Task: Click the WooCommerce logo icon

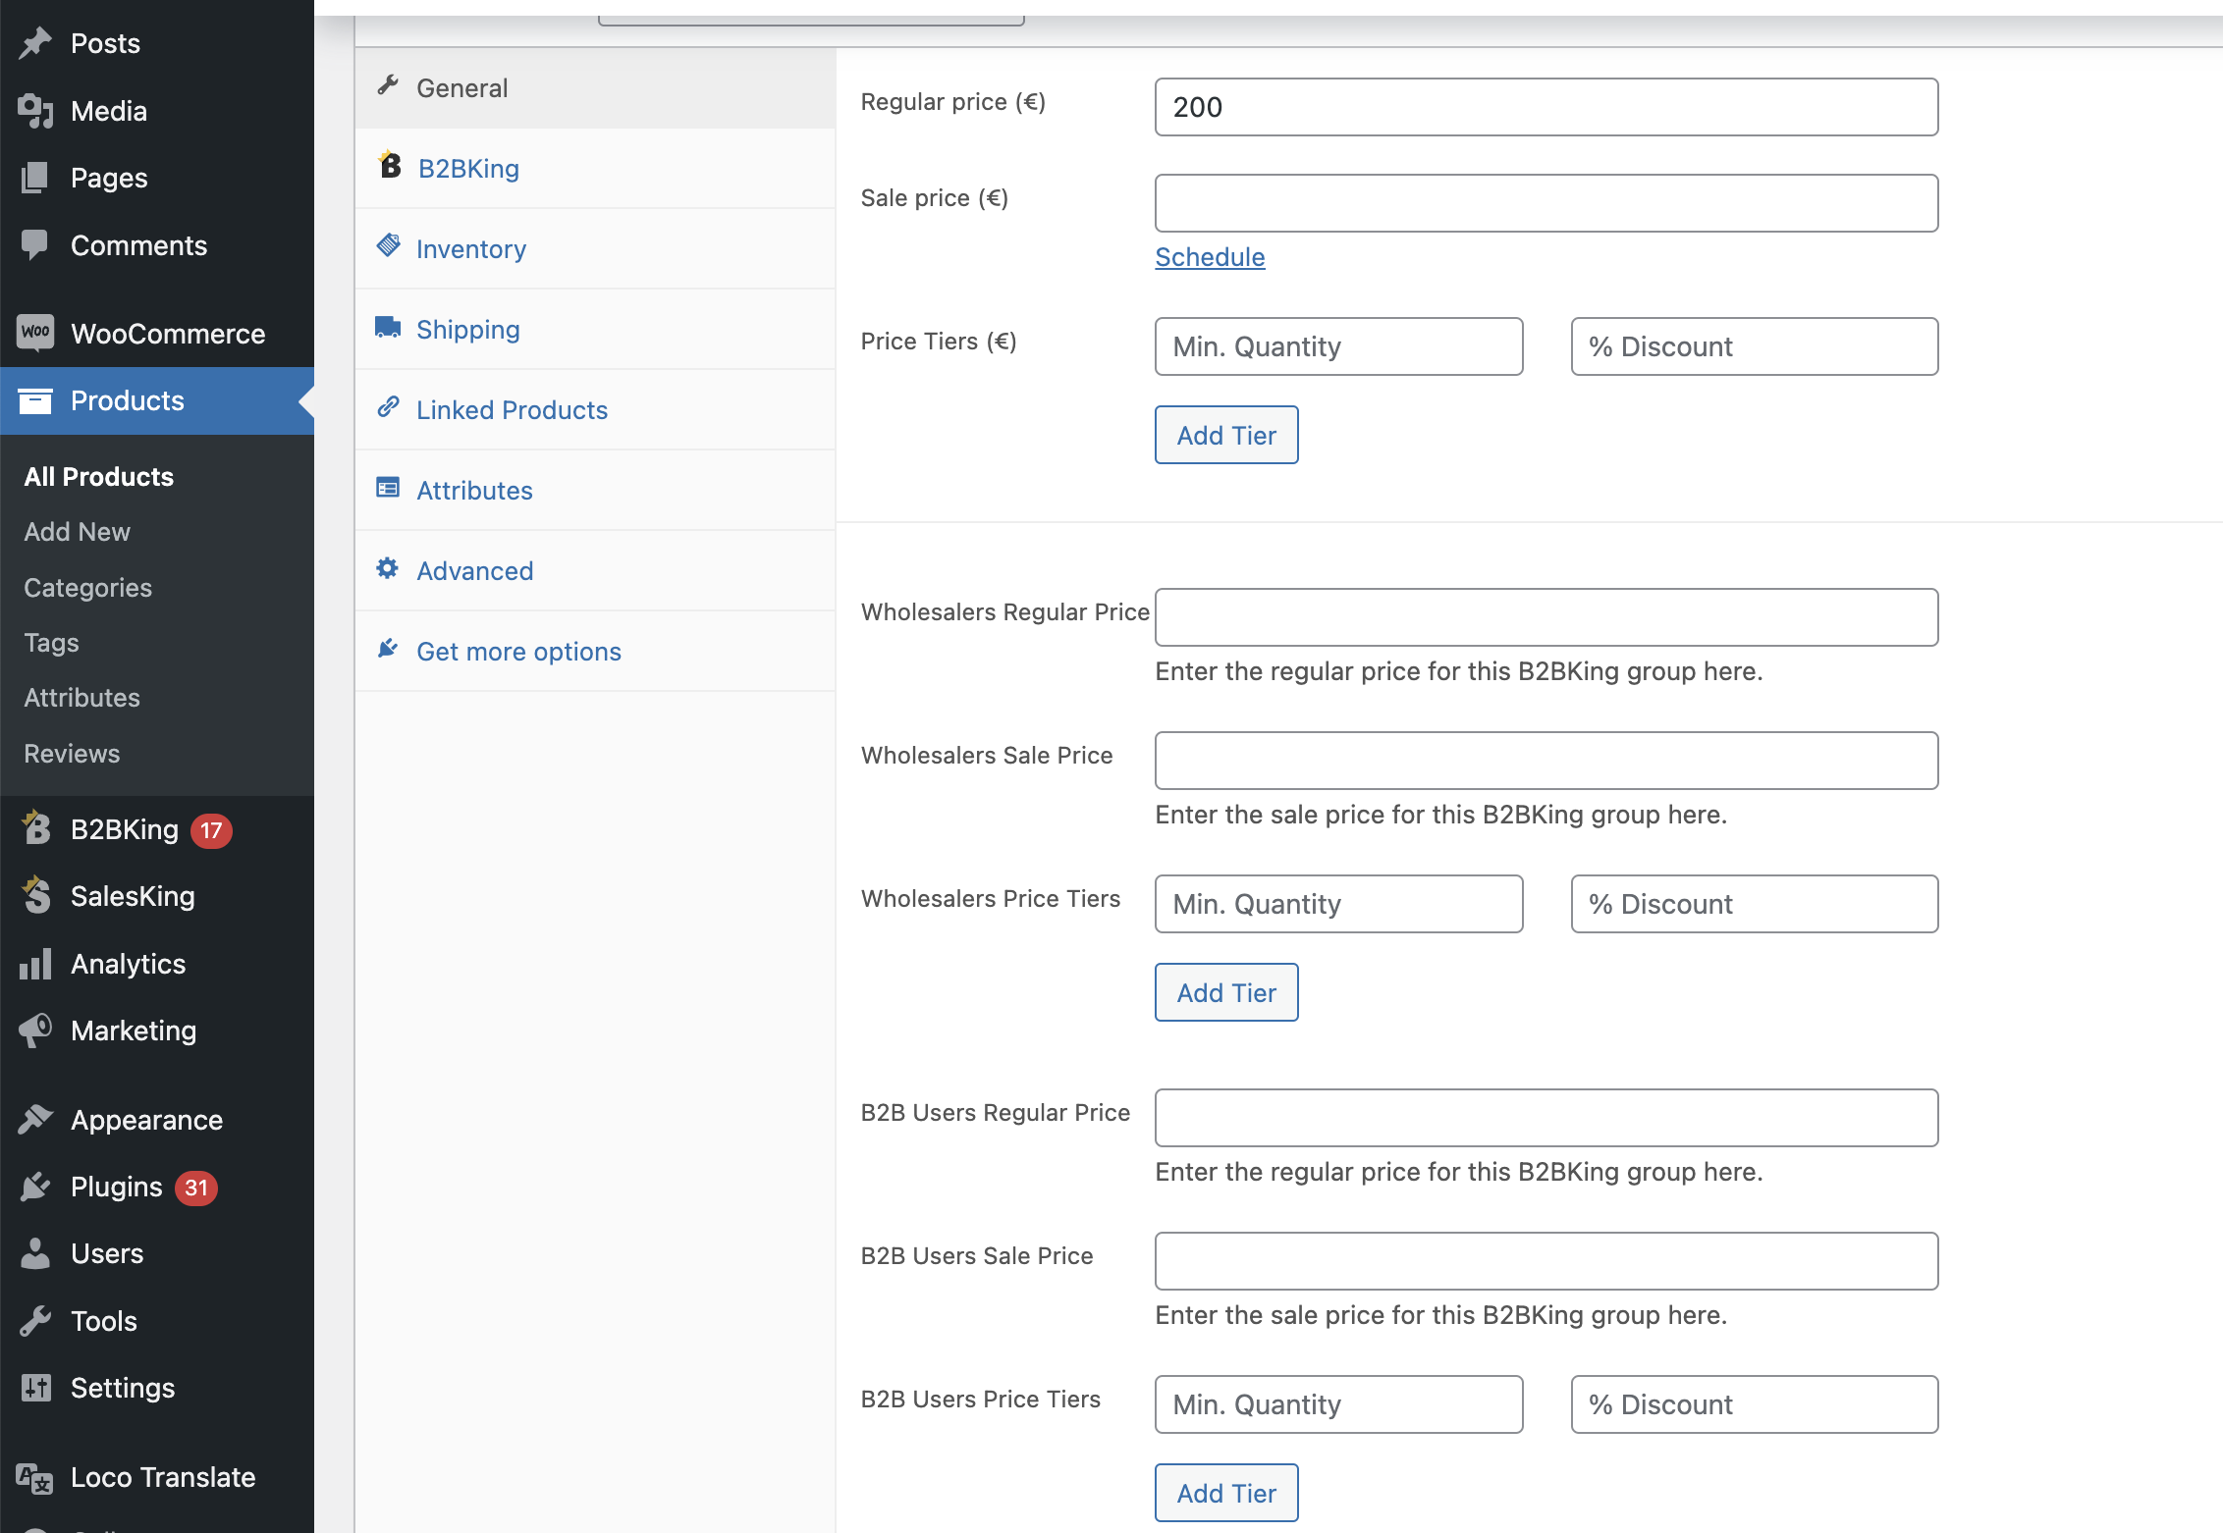Action: (x=35, y=333)
